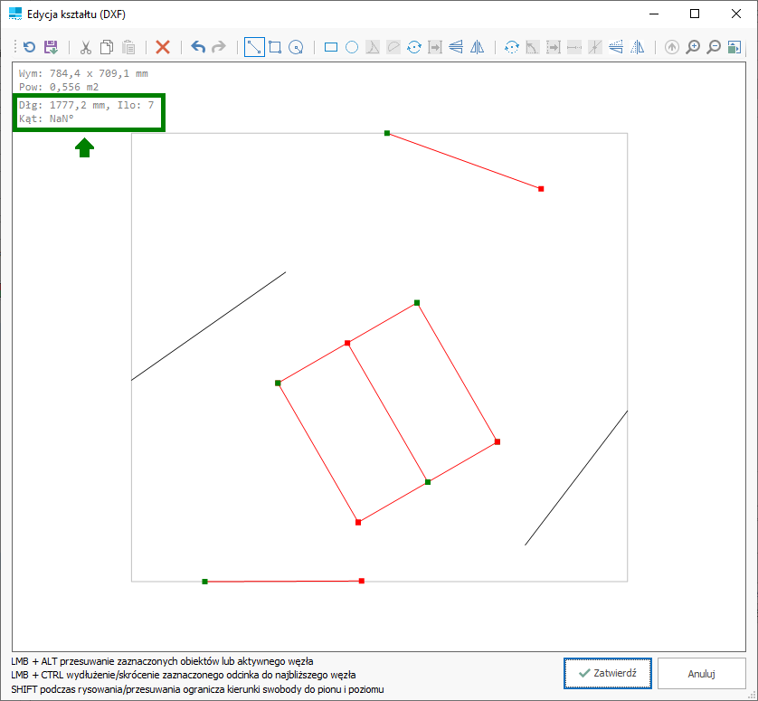This screenshot has height=701, width=758.
Task: Delete selected objects with red X
Action: point(163,47)
